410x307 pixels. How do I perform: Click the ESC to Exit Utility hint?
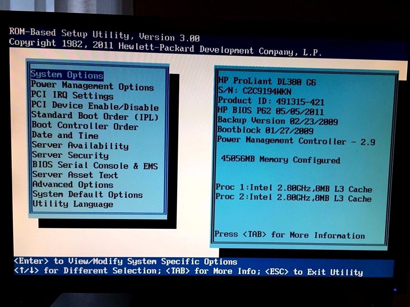[314, 272]
